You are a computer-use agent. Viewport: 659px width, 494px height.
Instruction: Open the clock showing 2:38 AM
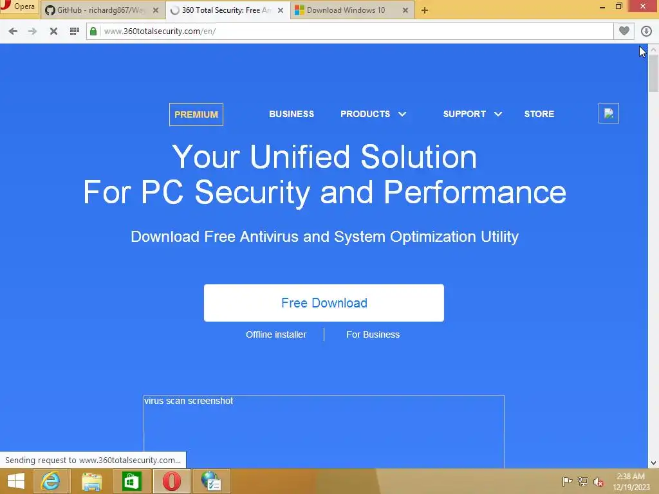coord(631,481)
